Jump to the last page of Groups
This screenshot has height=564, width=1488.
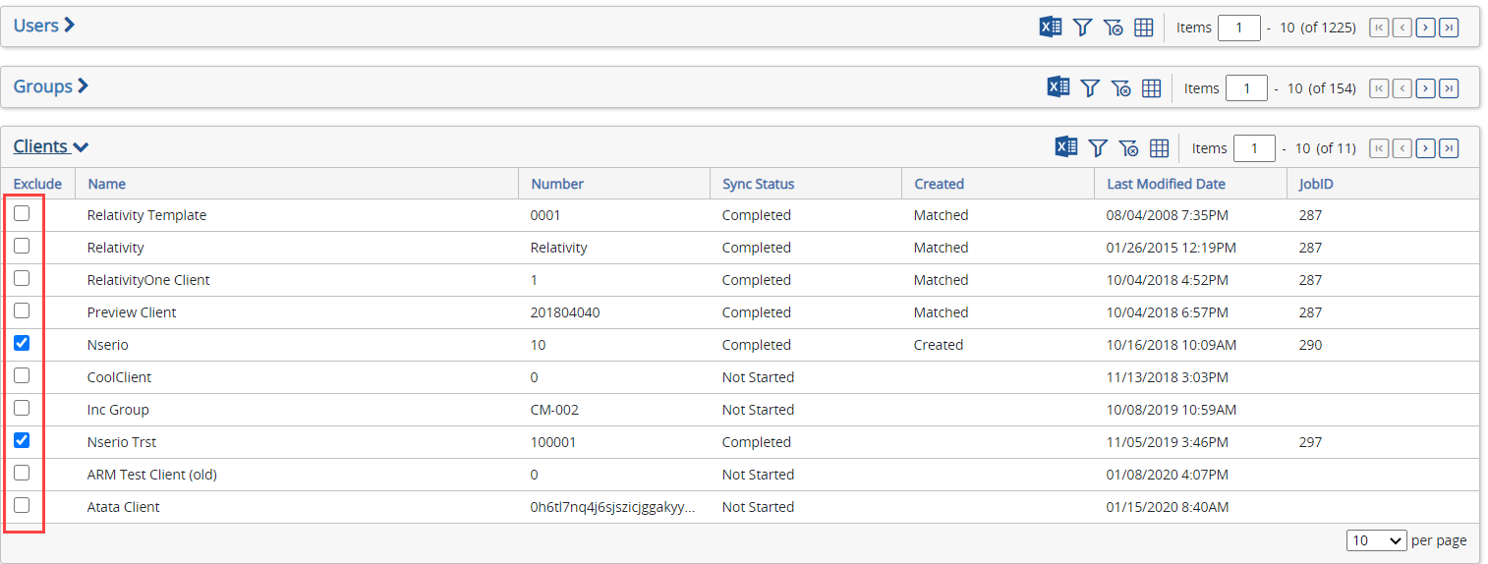(x=1449, y=88)
